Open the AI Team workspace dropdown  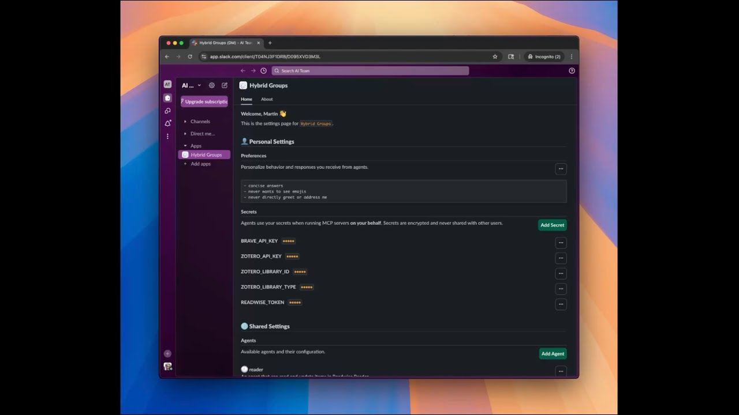pos(192,85)
